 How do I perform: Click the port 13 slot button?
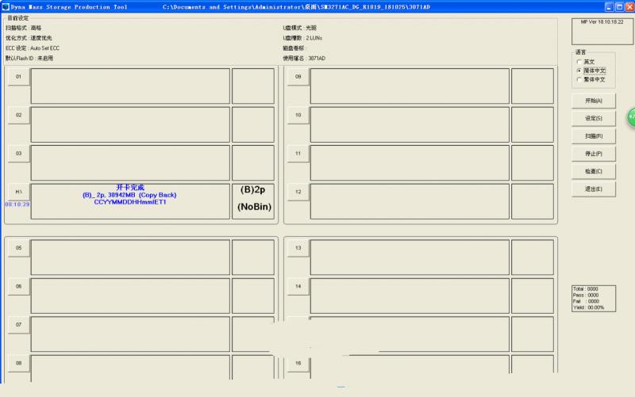point(298,248)
